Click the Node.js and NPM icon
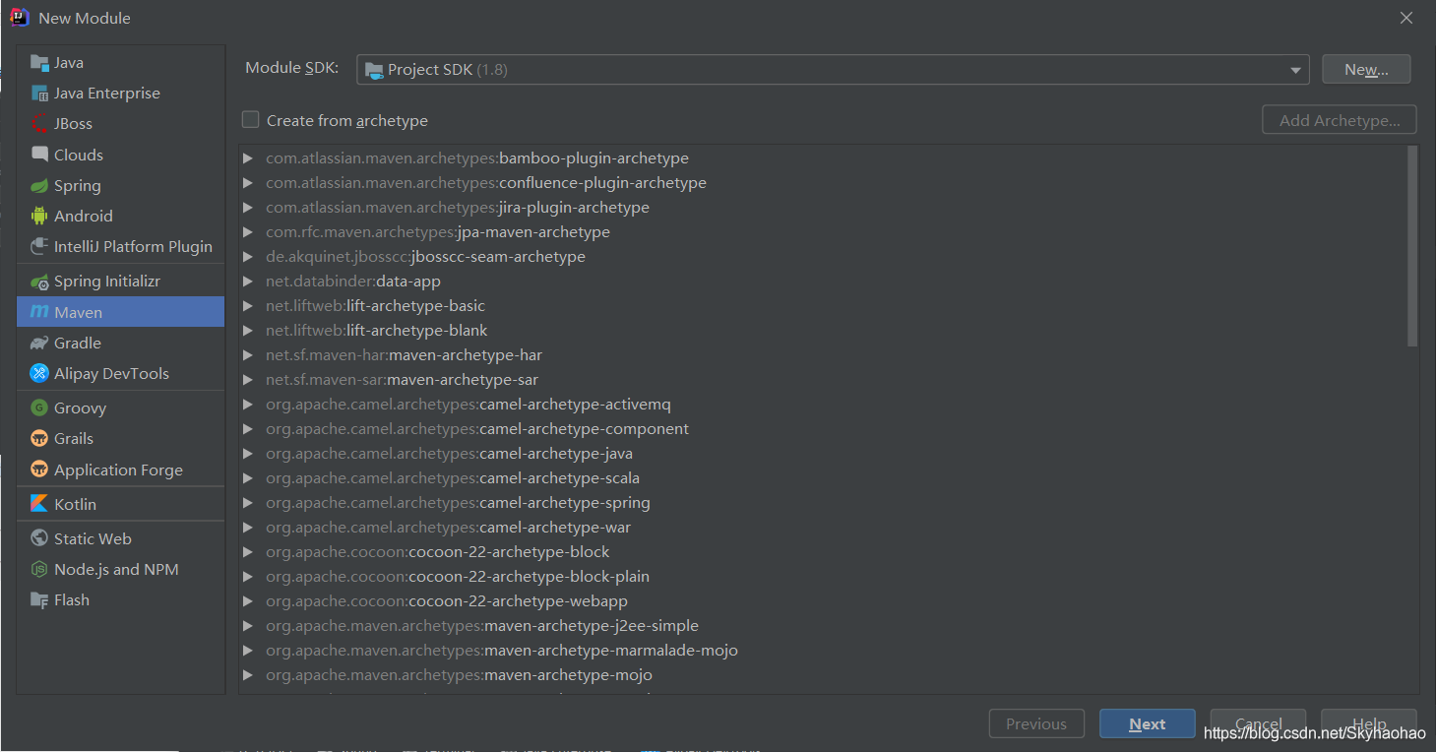This screenshot has width=1436, height=752. (x=39, y=570)
